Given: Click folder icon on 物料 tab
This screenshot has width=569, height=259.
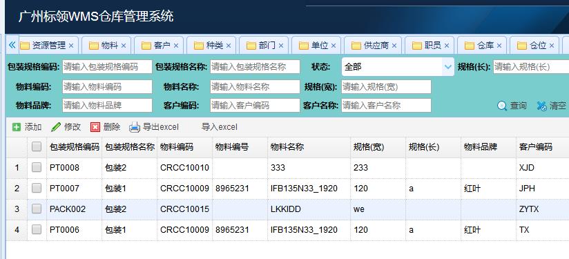Looking at the screenshot, I should point(94,46).
